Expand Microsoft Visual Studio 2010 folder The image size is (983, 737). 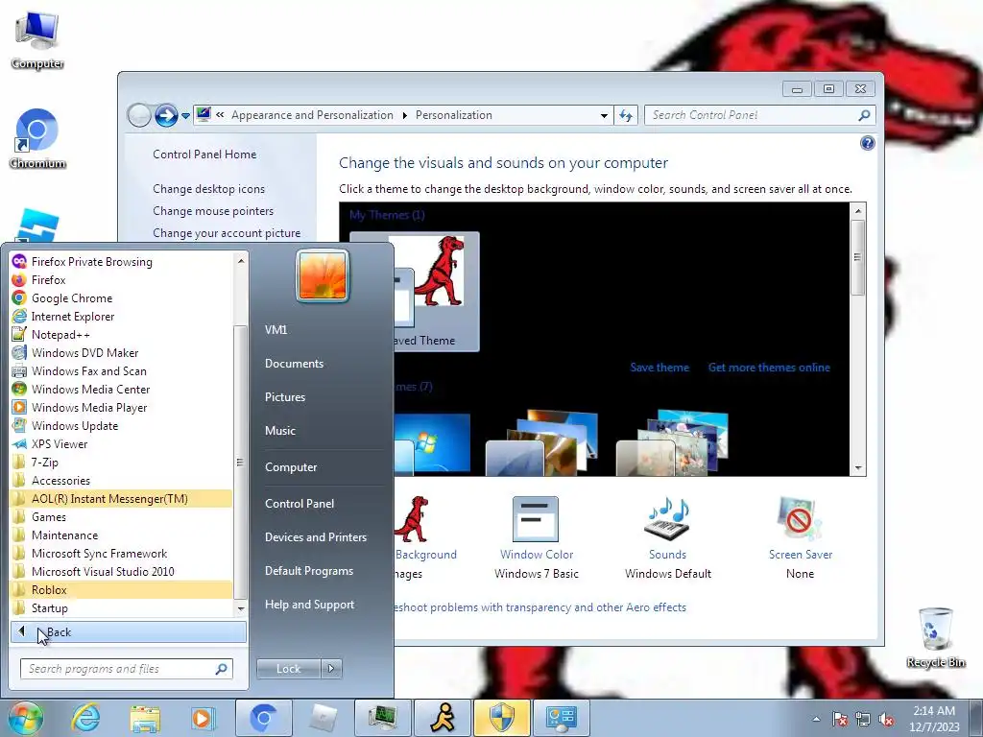coord(121,571)
